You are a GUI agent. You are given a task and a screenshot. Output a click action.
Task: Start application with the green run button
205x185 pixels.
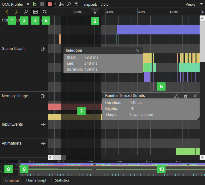point(35,4)
